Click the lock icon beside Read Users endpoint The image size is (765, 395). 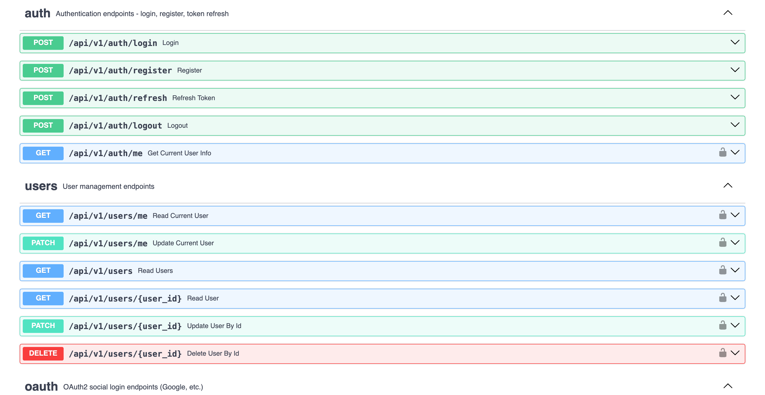point(723,271)
